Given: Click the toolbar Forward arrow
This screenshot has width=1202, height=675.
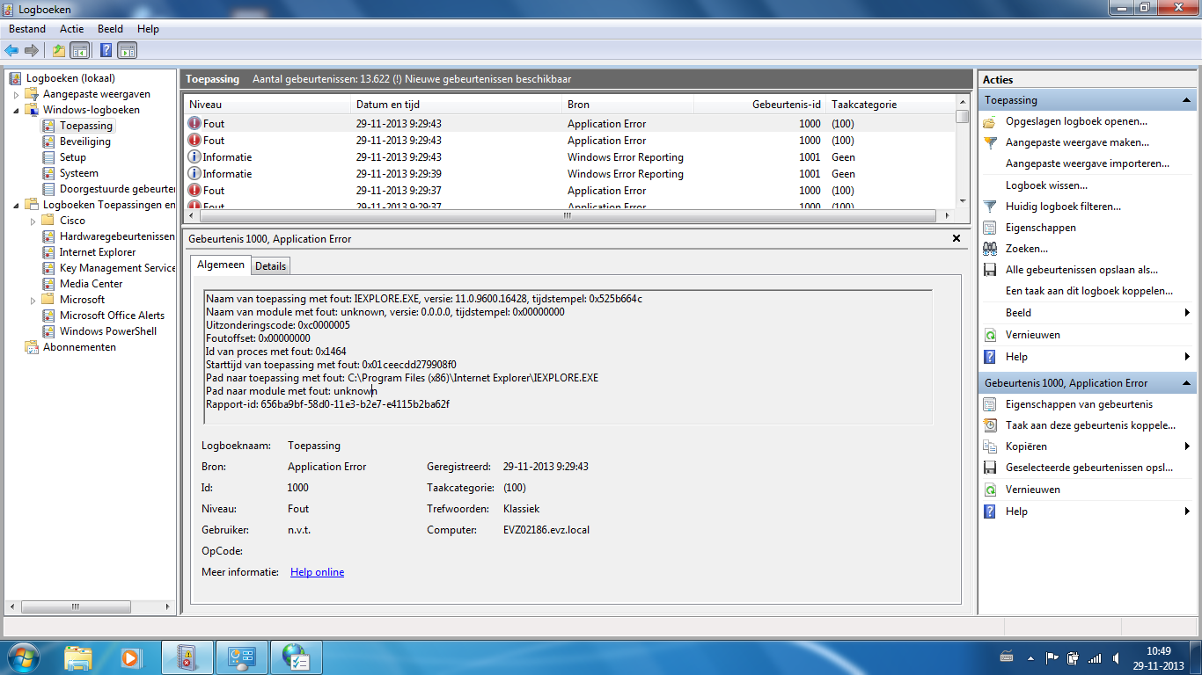Looking at the screenshot, I should 32,50.
